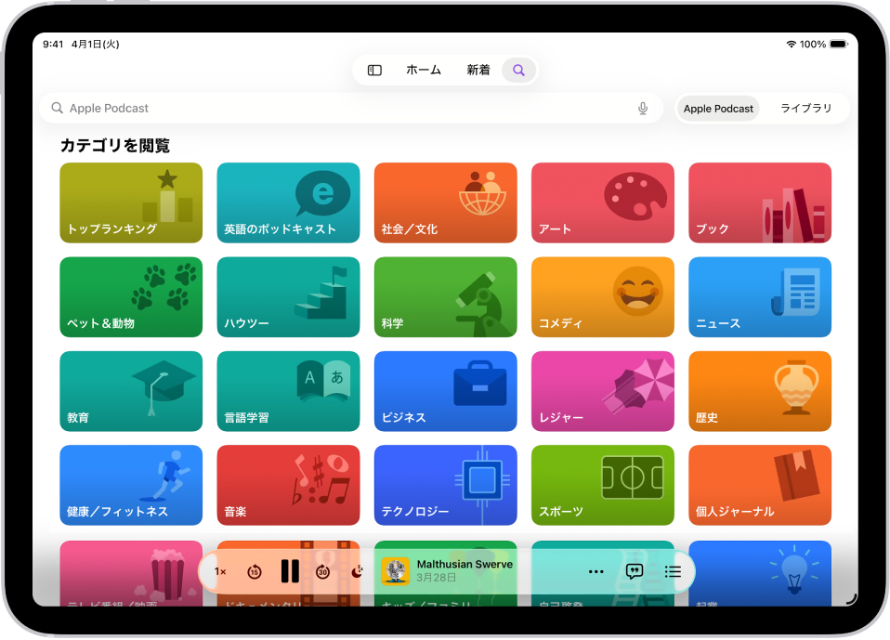Dictate a search using the microphone icon
The width and height of the screenshot is (890, 640).
click(x=642, y=108)
